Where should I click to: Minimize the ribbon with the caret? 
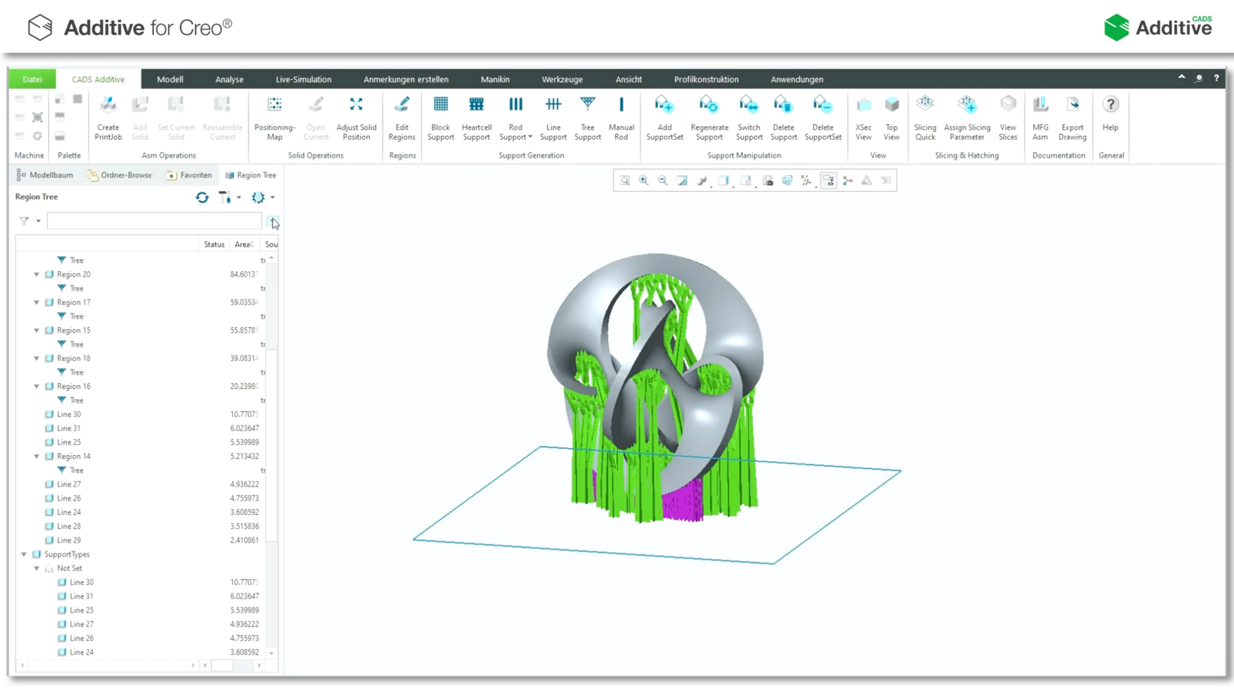point(1182,78)
